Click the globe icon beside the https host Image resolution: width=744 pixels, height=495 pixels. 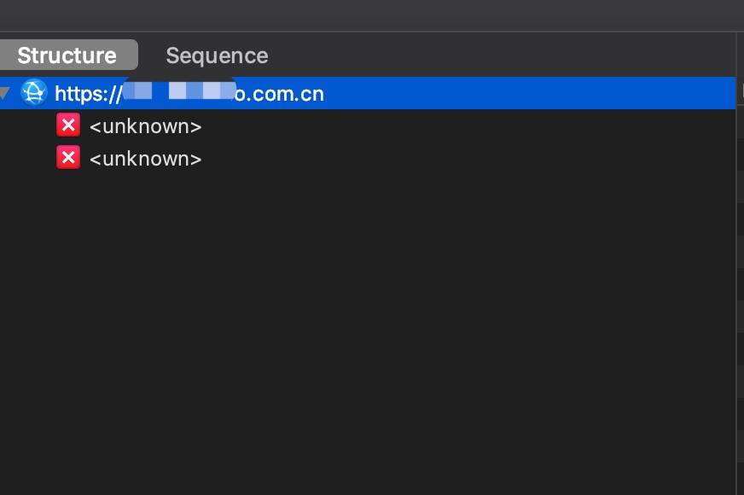[x=33, y=92]
